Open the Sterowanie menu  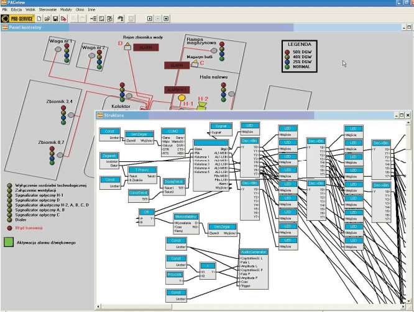click(48, 9)
